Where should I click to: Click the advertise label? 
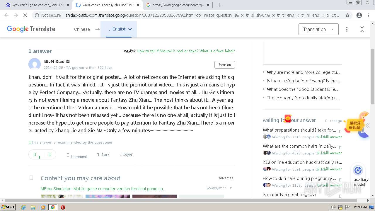click(x=226, y=178)
